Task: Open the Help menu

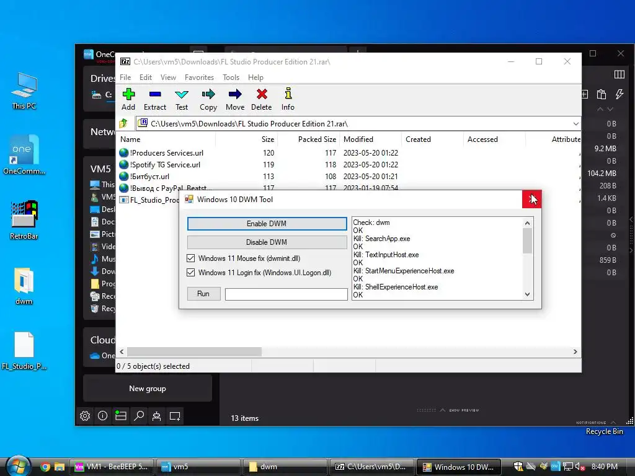Action: click(255, 77)
